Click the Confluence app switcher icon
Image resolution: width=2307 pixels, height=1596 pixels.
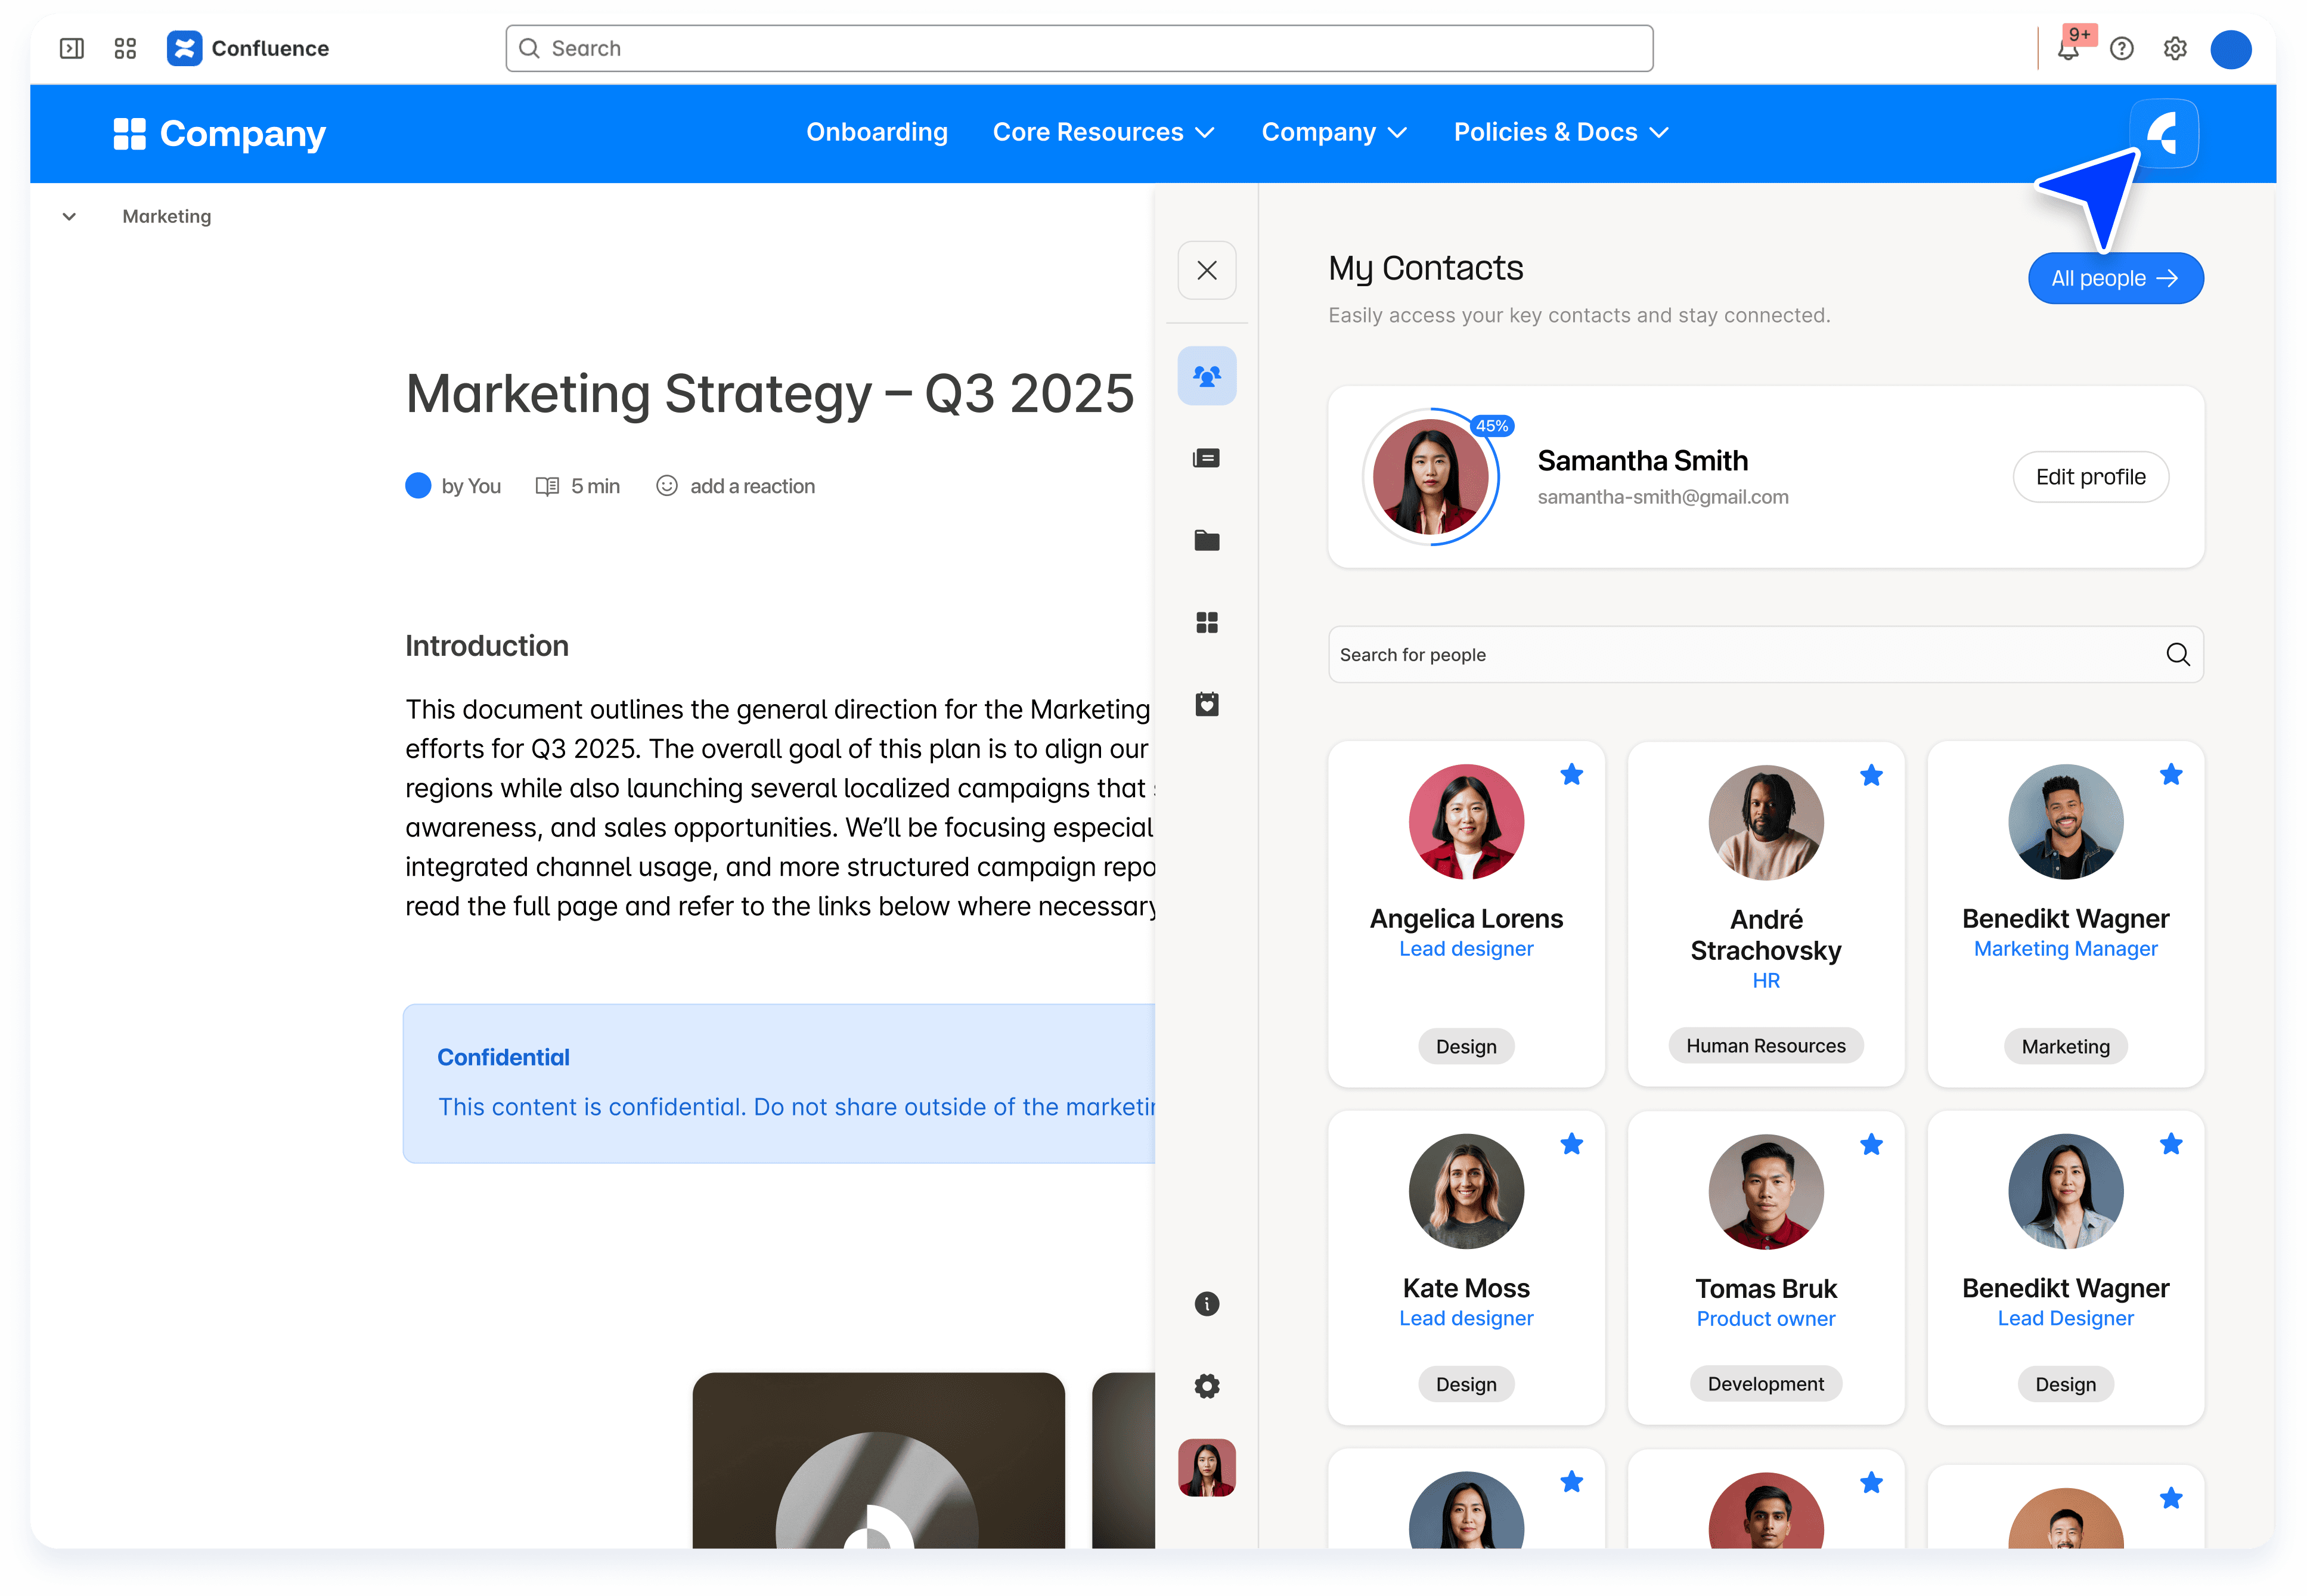click(125, 48)
